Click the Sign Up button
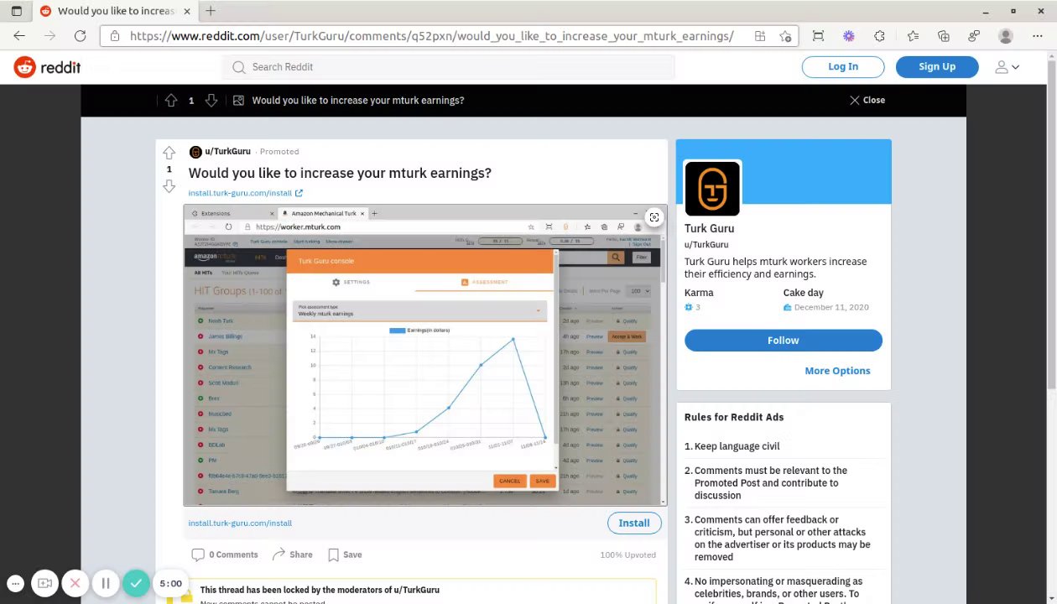Image resolution: width=1057 pixels, height=604 pixels. point(937,67)
